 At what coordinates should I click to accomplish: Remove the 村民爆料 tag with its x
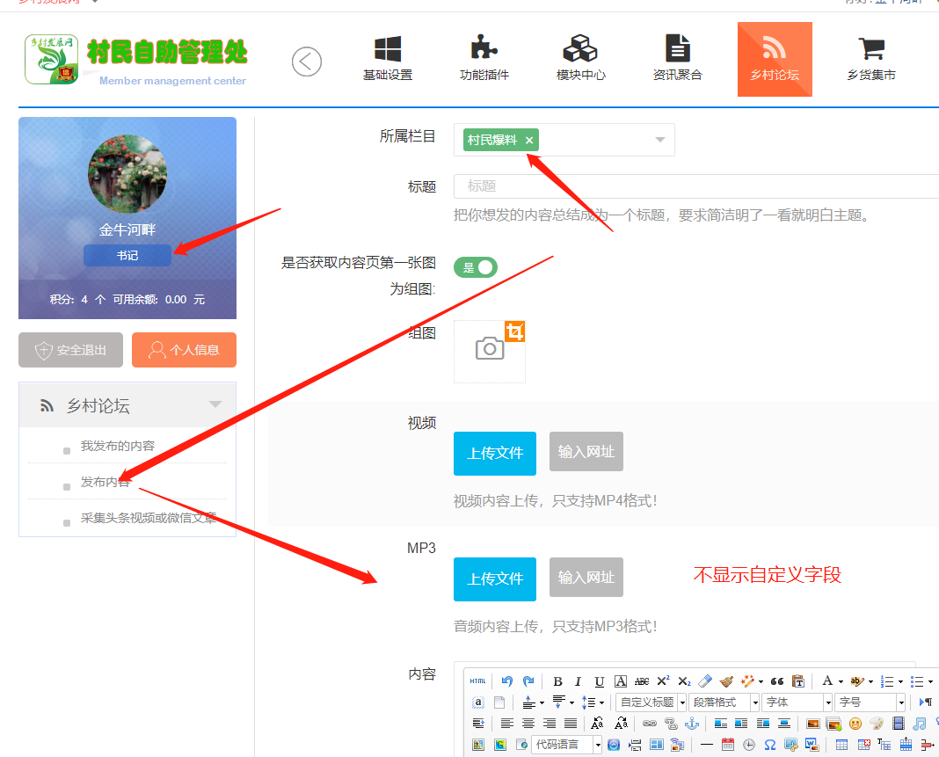(x=529, y=141)
